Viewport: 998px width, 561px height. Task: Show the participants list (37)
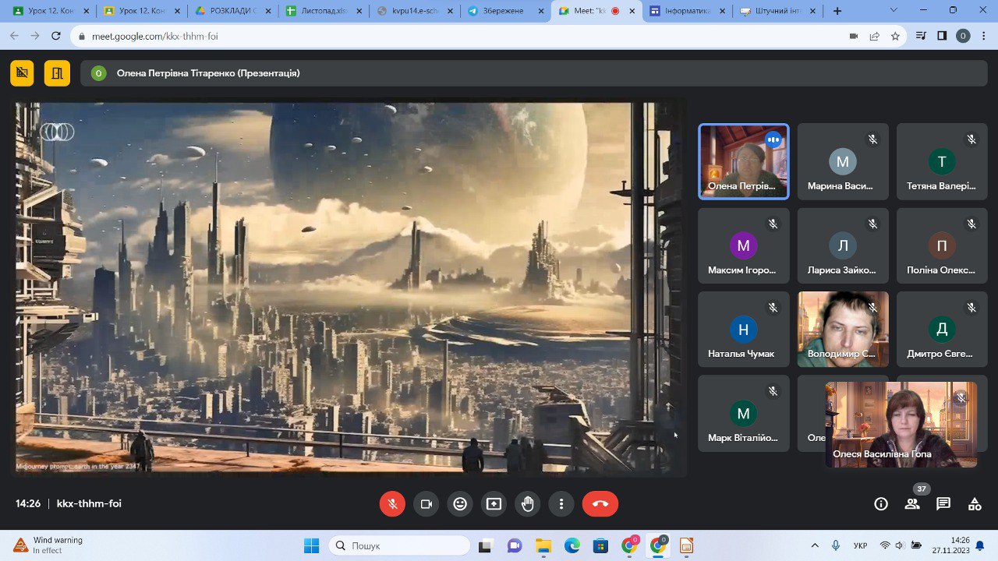pos(912,504)
